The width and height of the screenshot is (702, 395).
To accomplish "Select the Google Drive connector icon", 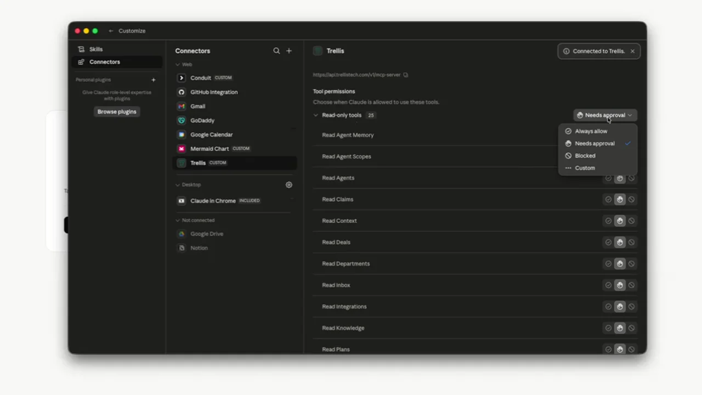I will coord(182,234).
